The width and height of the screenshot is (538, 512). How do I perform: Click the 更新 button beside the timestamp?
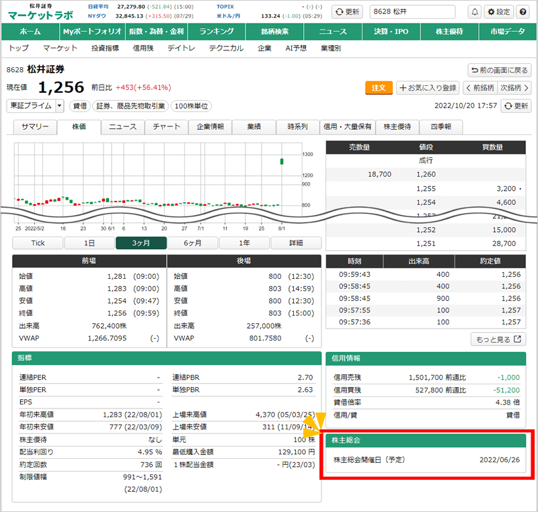tap(516, 106)
